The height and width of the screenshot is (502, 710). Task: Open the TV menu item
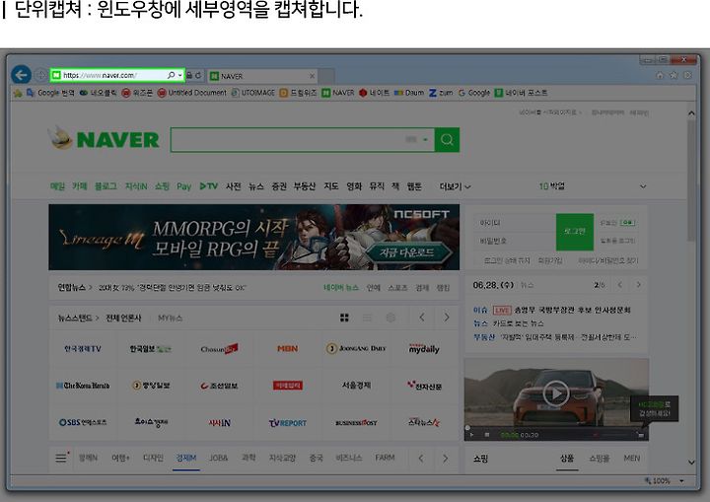click(209, 186)
